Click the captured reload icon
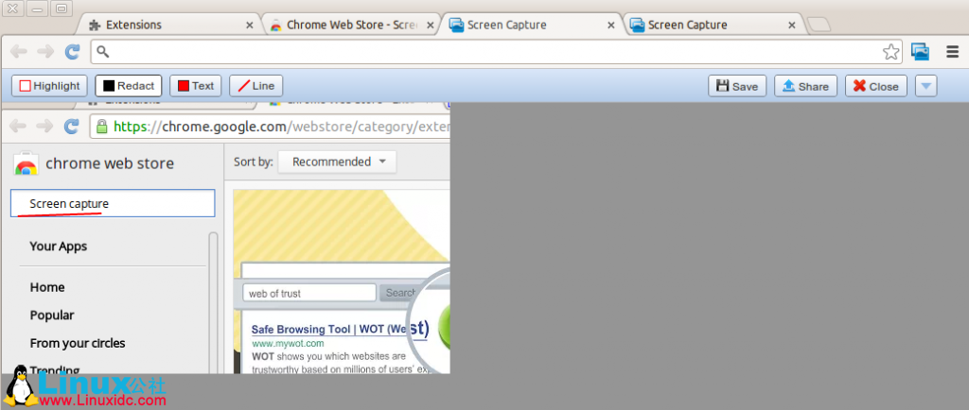 point(72,127)
